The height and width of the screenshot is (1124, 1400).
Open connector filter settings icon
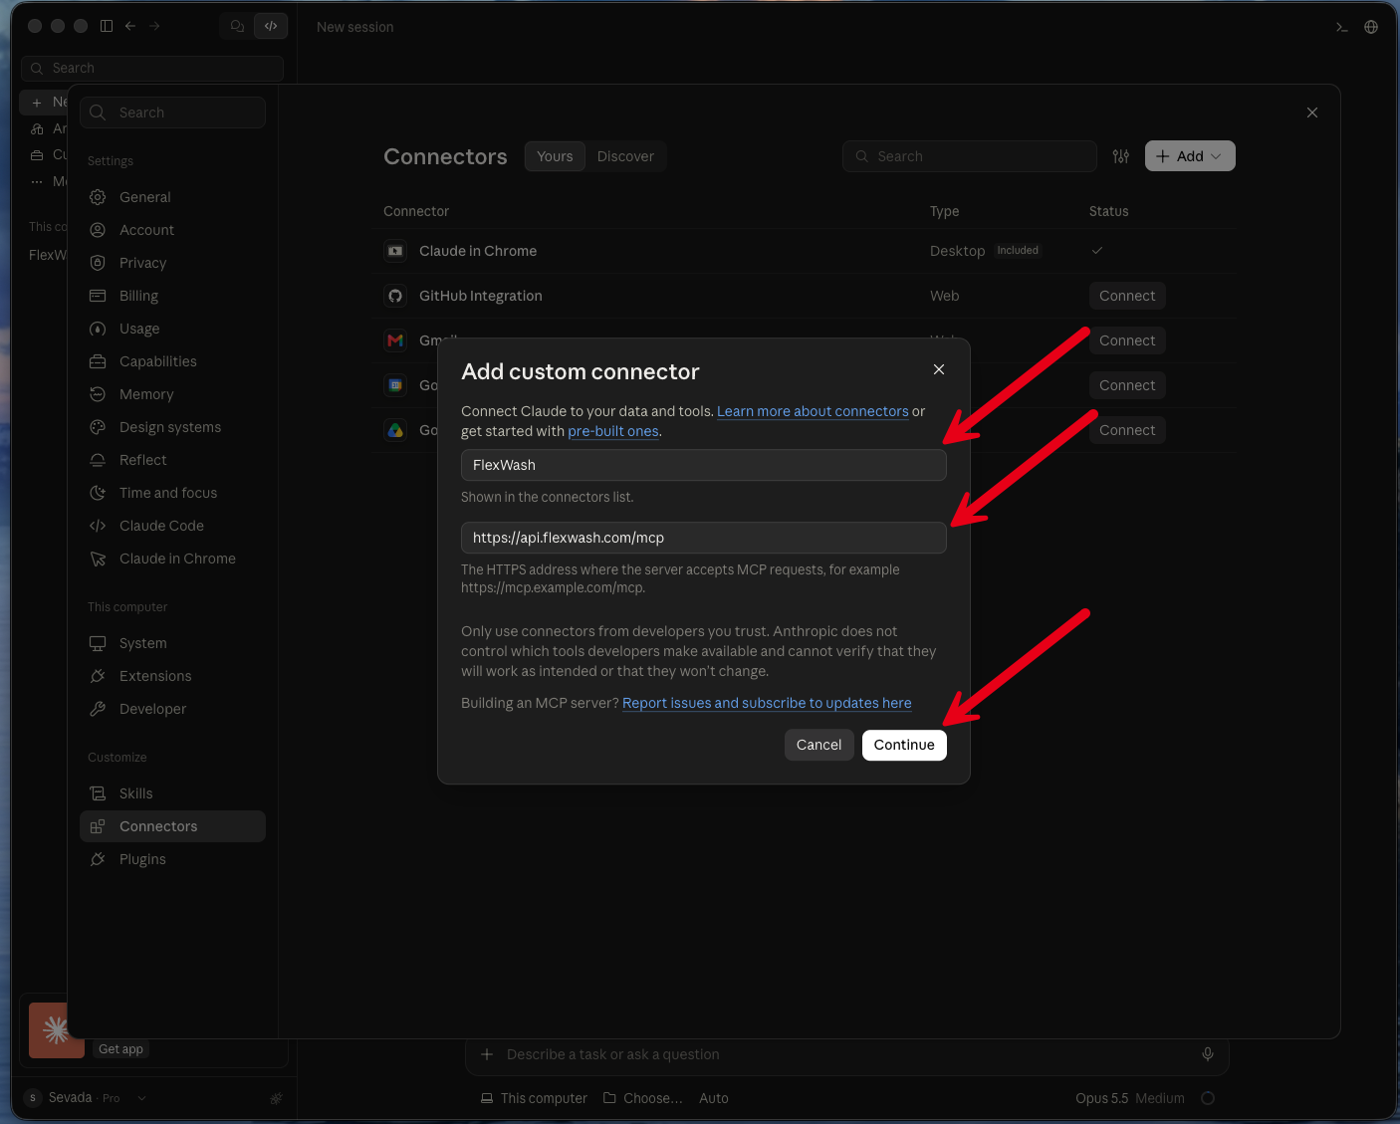click(x=1121, y=156)
